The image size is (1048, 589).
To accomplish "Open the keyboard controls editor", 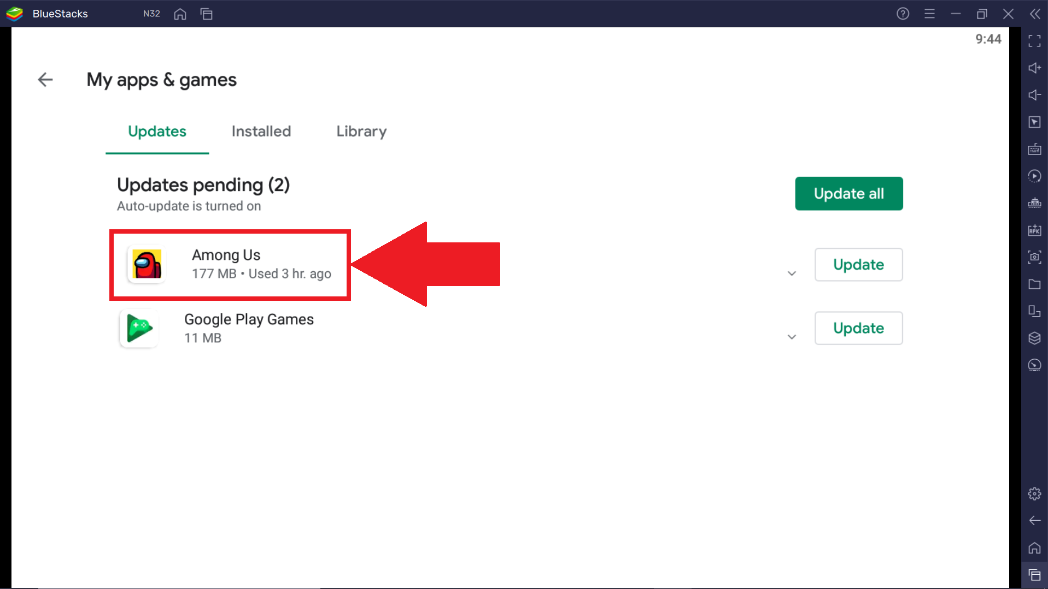I will [1034, 149].
